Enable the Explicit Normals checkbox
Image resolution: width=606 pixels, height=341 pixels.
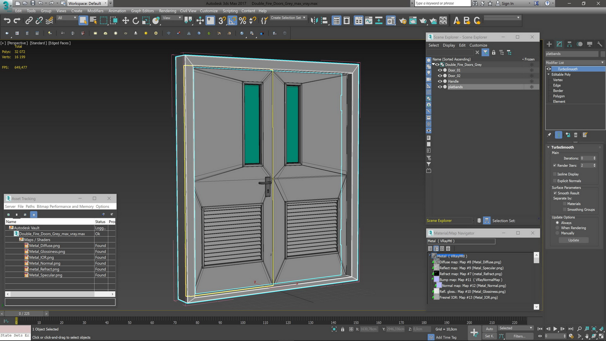pyautogui.click(x=555, y=181)
